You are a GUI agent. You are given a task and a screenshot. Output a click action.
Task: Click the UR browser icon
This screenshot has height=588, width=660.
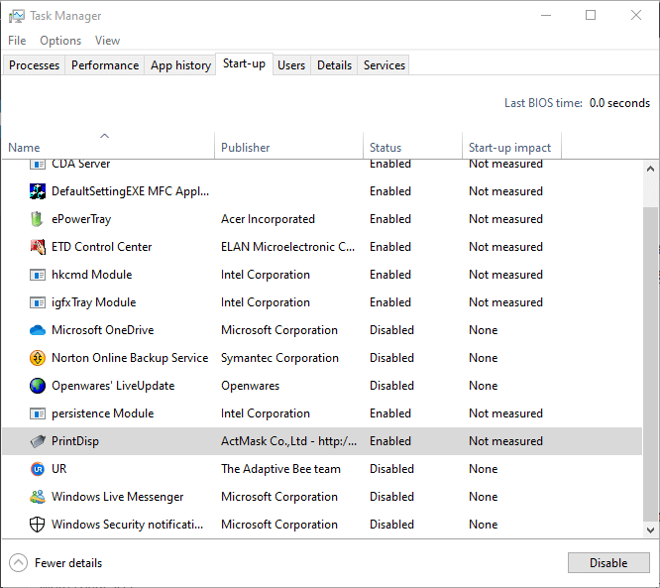[37, 469]
